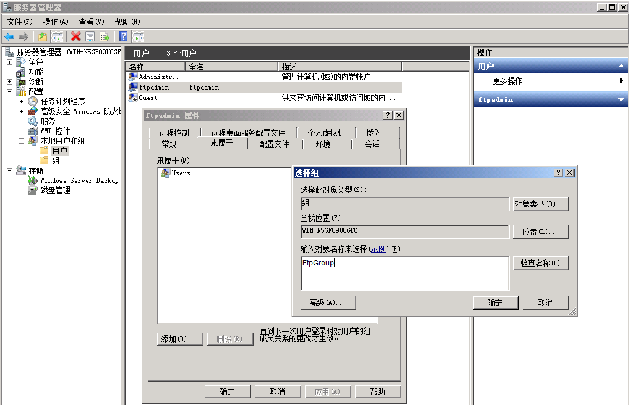
Task: Collapse the 本地用户和组 tree node
Action: (21, 141)
